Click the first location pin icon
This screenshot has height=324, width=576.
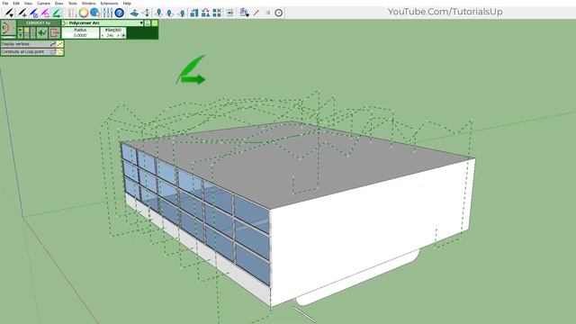158,13
